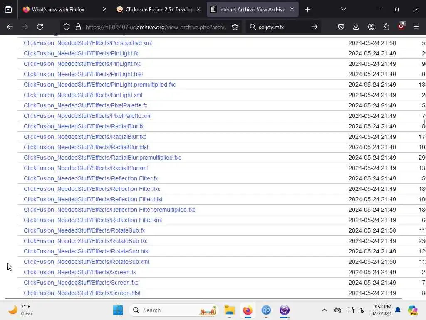Open Effects/Screen.fxc link
Image resolution: width=426 pixels, height=320 pixels.
tap(81, 282)
